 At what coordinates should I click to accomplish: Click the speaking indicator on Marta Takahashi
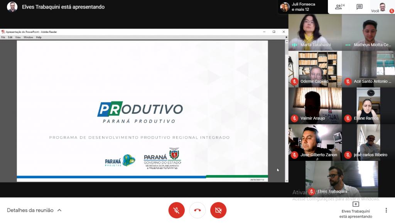tap(294, 45)
